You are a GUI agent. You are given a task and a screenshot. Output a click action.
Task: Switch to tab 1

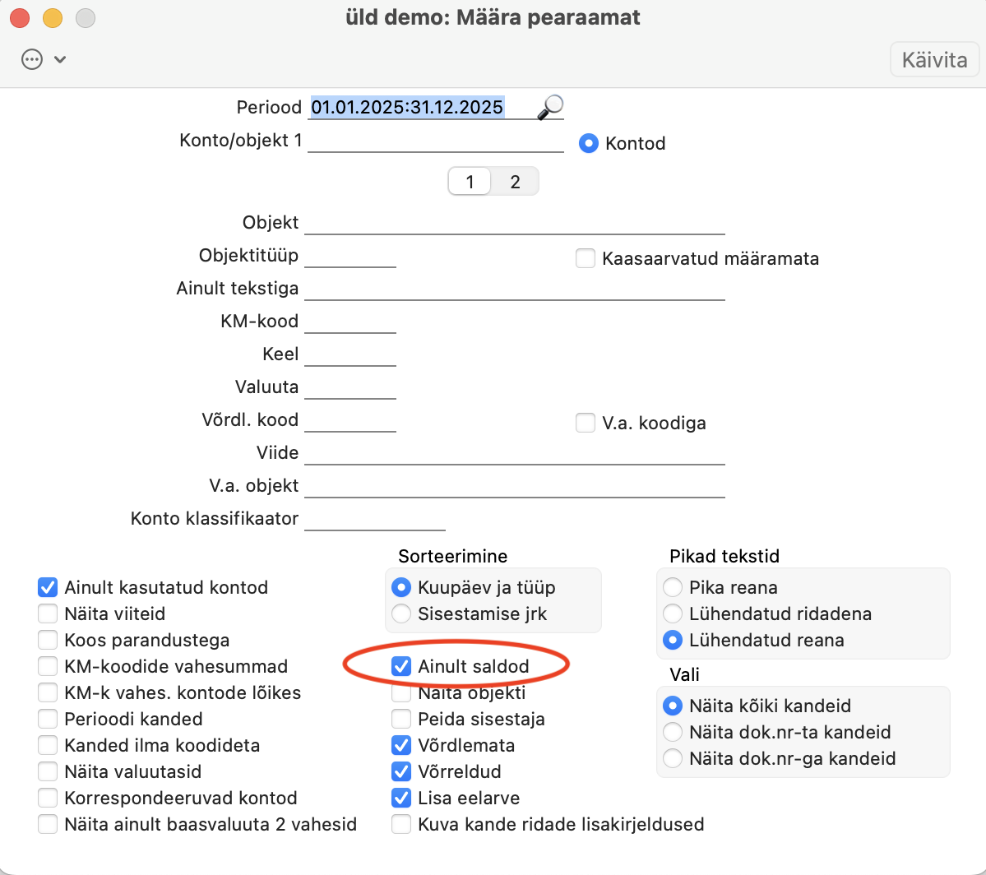tap(470, 182)
